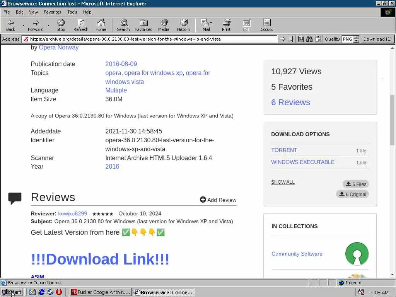Image resolution: width=396 pixels, height=297 pixels.
Task: Click the Quality down arrow
Action: coord(356,41)
